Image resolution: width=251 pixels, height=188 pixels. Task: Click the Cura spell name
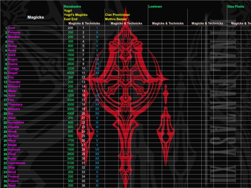(12, 55)
